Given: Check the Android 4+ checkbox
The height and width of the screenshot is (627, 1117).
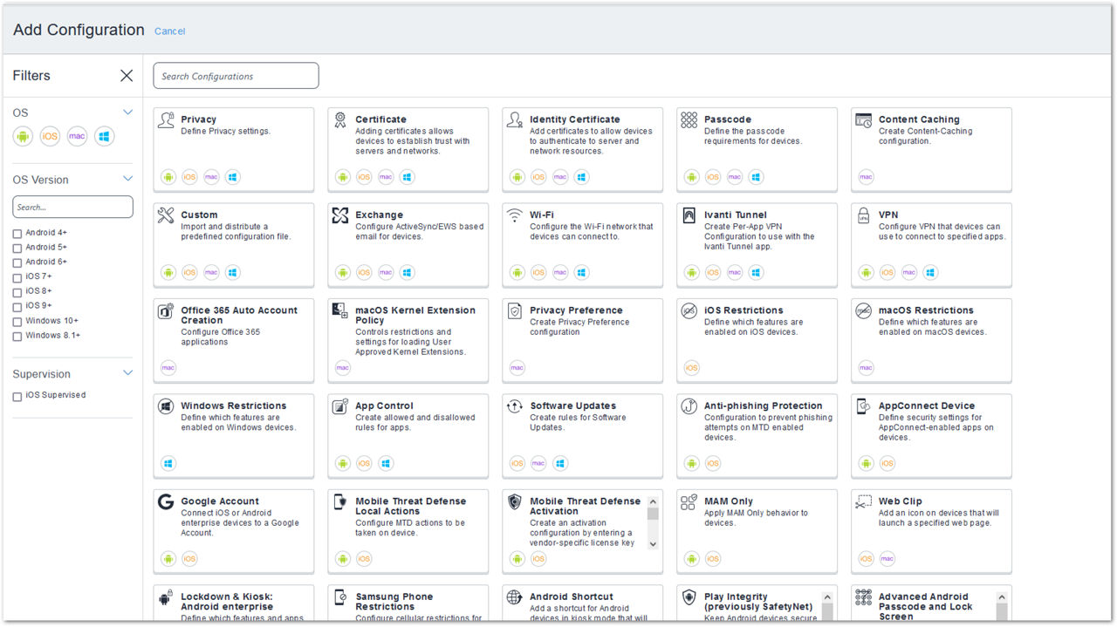Looking at the screenshot, I should 17,234.
